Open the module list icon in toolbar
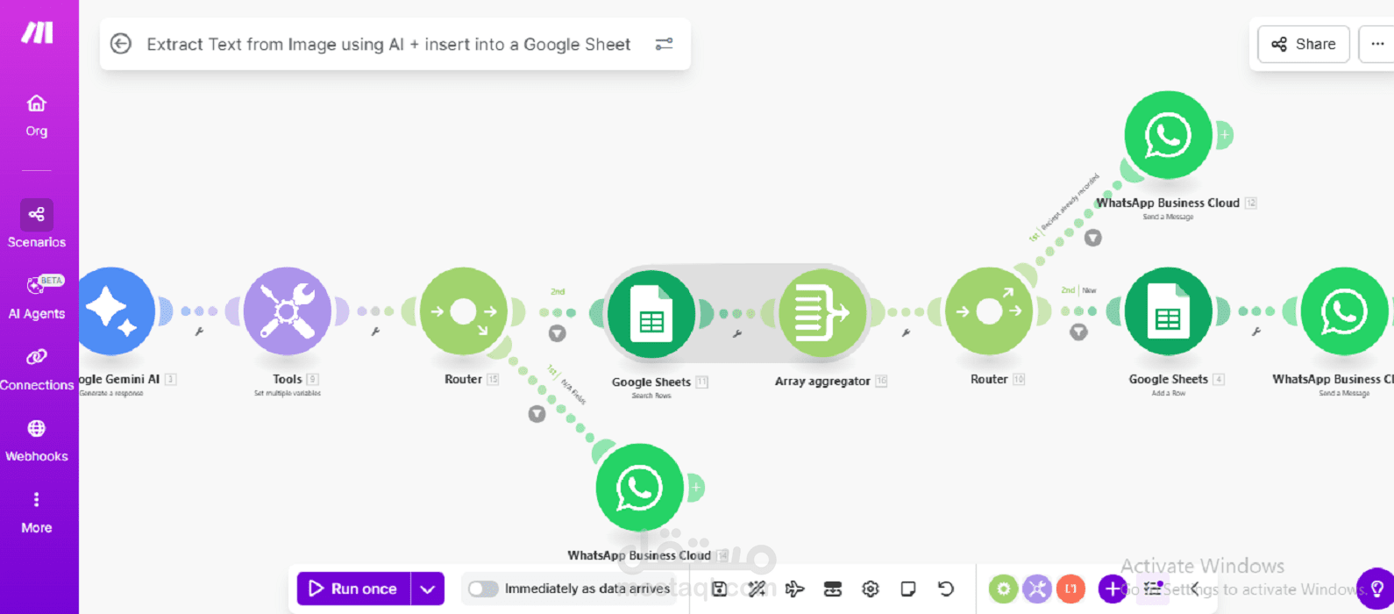Image resolution: width=1394 pixels, height=614 pixels. click(1154, 589)
